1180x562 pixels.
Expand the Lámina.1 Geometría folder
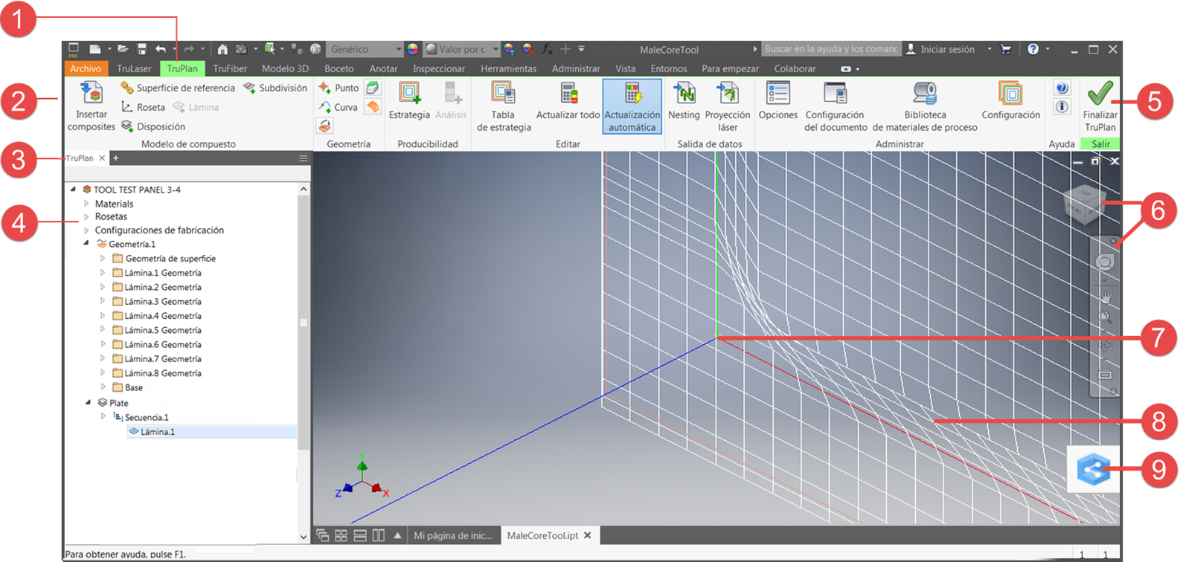(x=103, y=273)
